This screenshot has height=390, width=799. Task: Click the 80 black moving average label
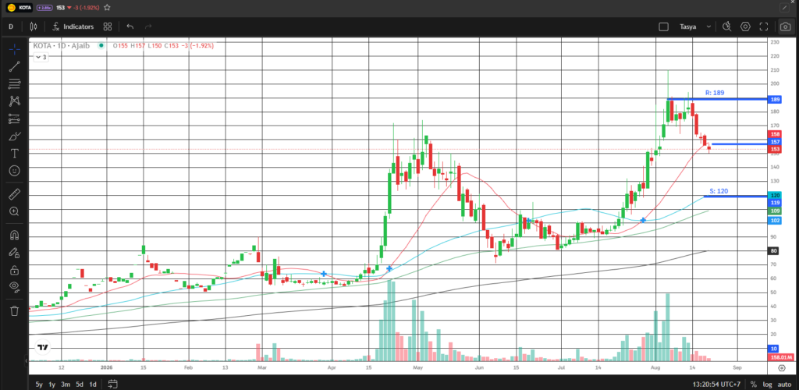(x=774, y=250)
